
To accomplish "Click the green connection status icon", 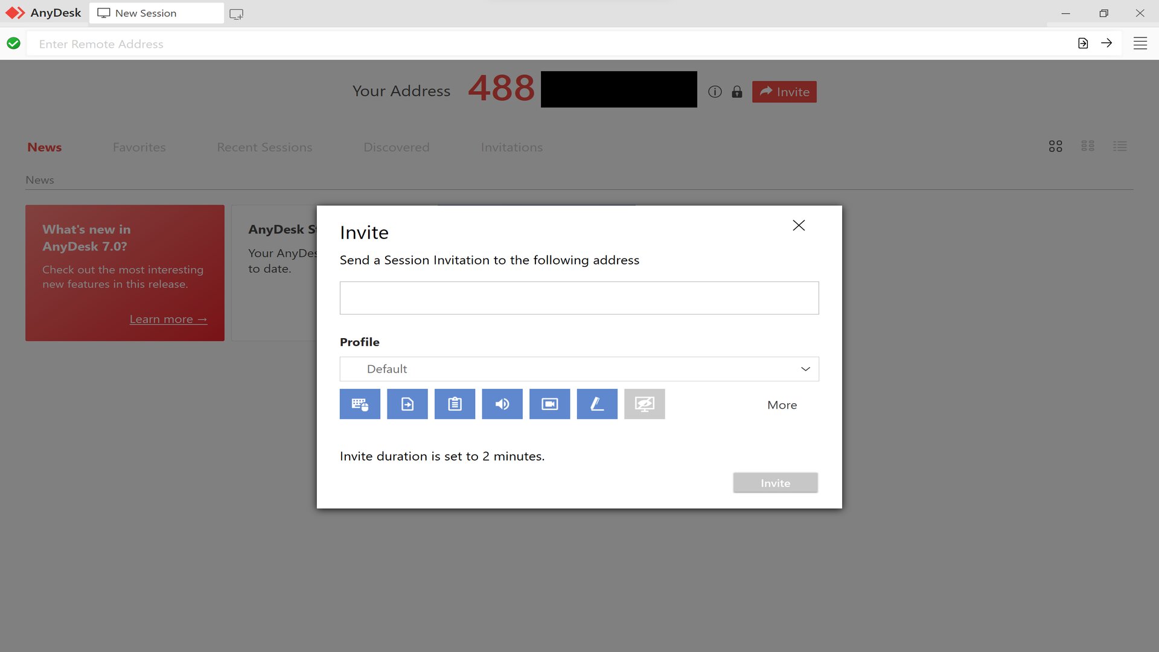I will 13,43.
